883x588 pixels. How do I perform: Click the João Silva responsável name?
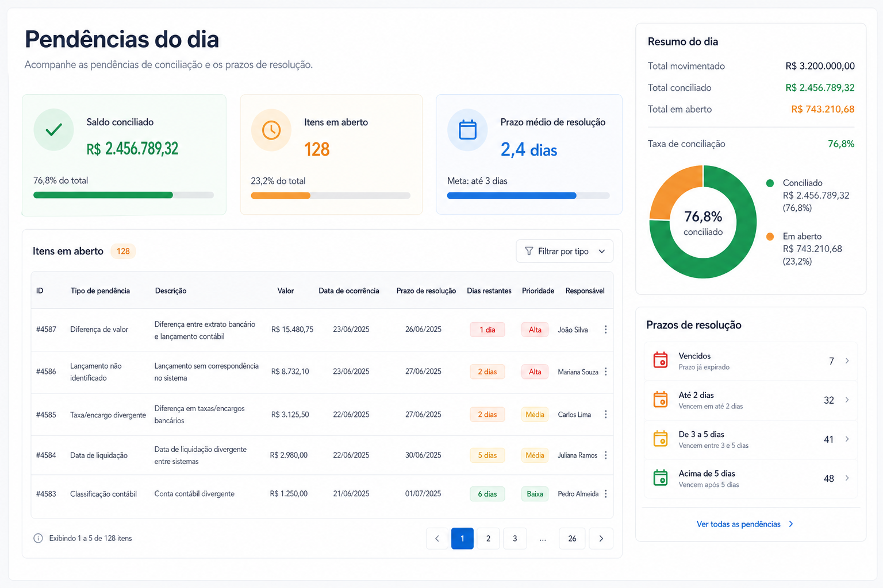pyautogui.click(x=573, y=330)
